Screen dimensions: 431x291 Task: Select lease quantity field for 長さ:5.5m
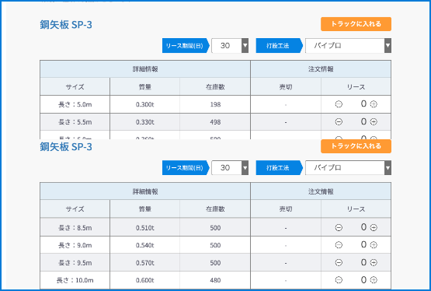[x=363, y=121]
